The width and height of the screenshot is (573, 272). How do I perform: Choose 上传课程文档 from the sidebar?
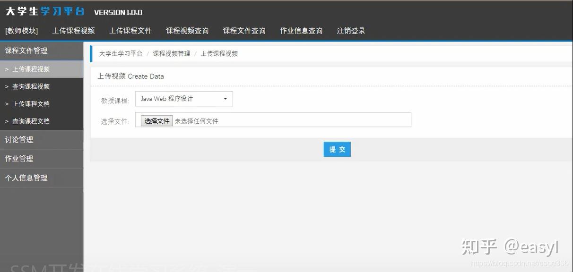31,103
